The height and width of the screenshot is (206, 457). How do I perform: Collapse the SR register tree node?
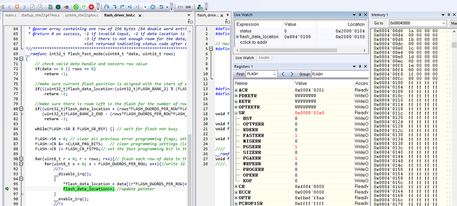coord(236,112)
